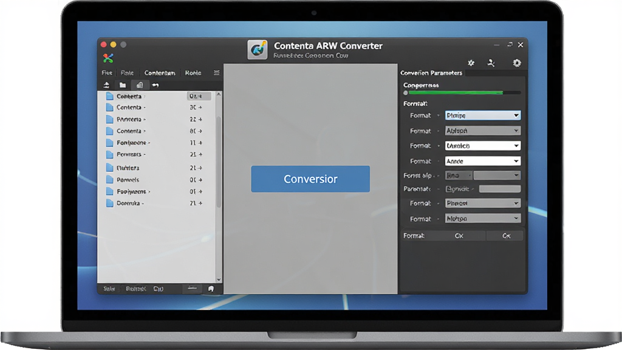Open the greyed Ablpon format dropdown
This screenshot has width=622, height=350.
(483, 131)
